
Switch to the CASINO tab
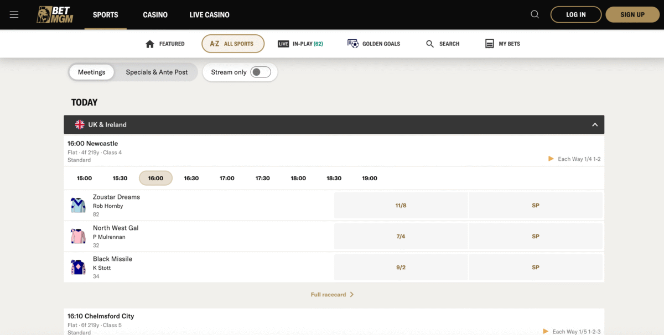[155, 15]
